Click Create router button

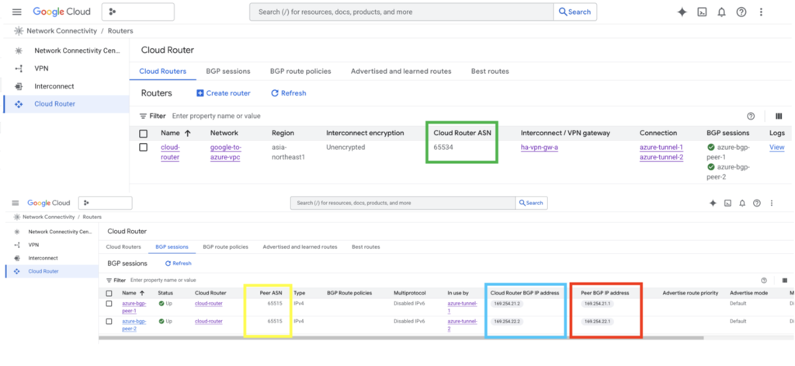coord(224,93)
